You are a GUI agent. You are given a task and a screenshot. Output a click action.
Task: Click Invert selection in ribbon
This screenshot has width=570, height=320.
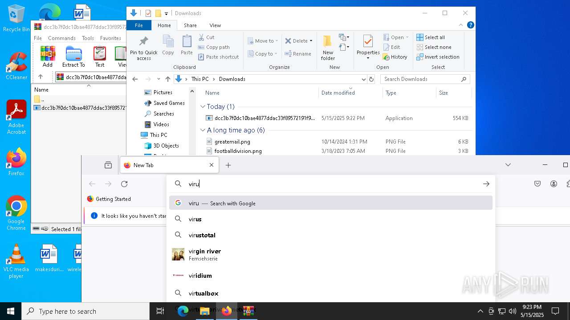pyautogui.click(x=438, y=57)
